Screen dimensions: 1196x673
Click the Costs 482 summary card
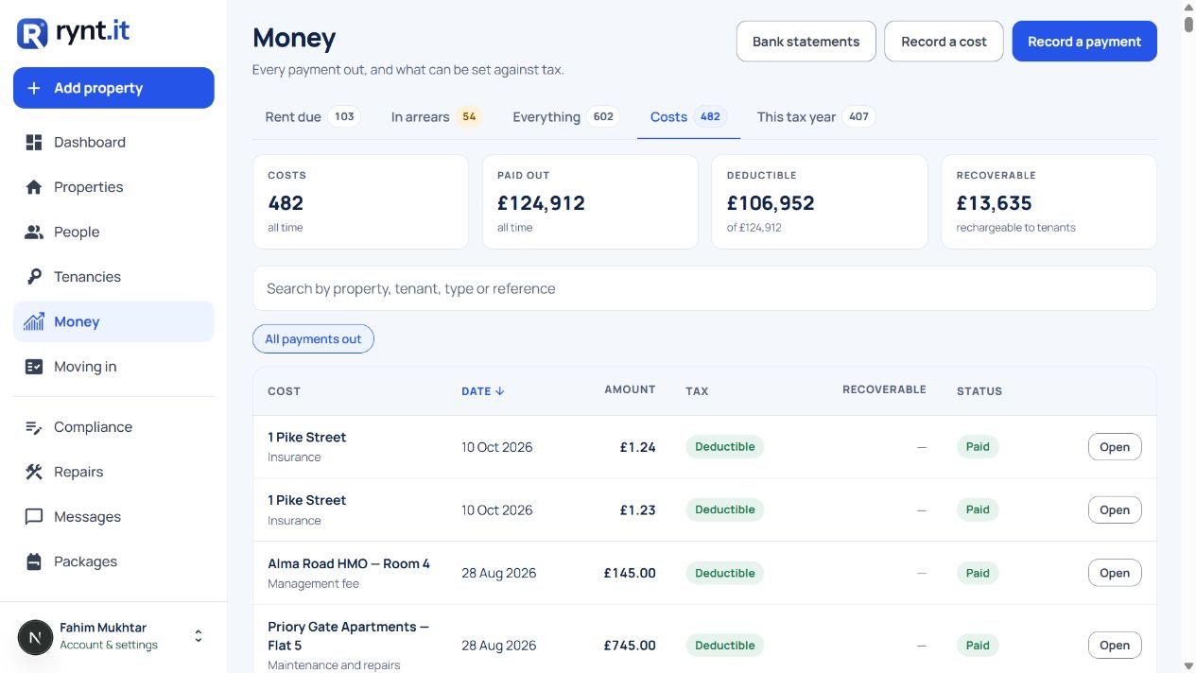tap(360, 202)
